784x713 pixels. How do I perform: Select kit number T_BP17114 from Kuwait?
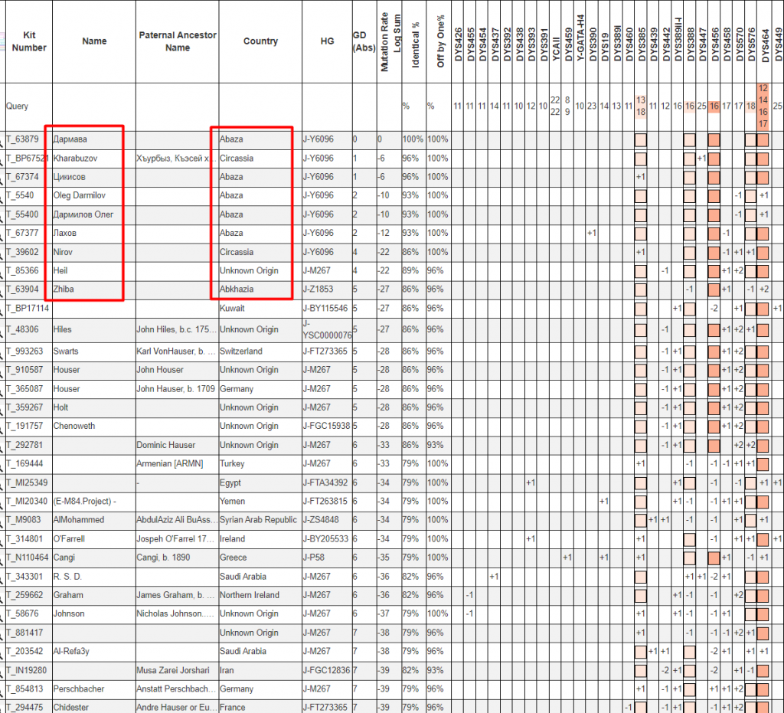point(28,308)
